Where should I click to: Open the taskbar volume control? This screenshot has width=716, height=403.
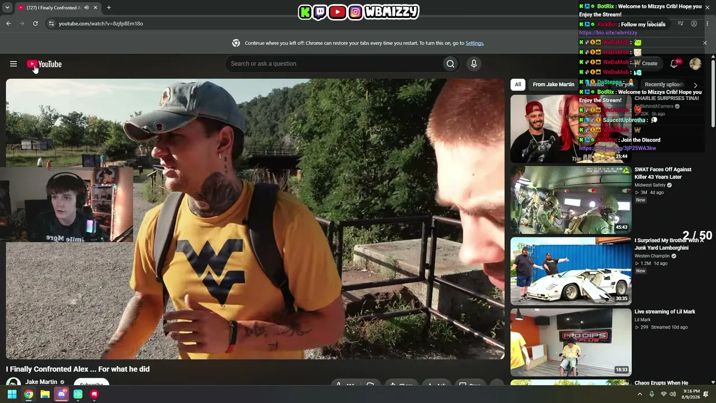(673, 394)
